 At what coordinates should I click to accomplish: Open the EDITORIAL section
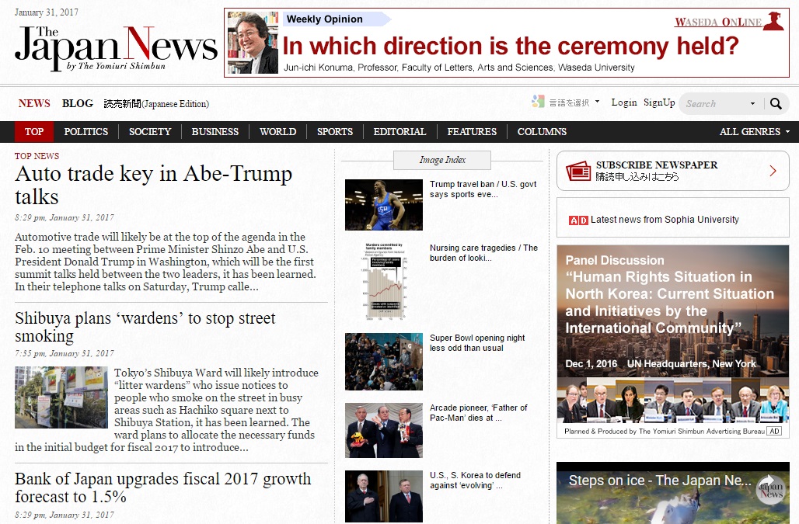point(399,132)
